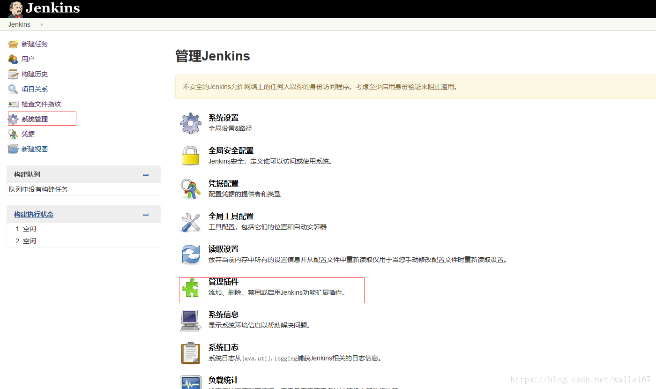Click the 新建任务 icon in sidebar
This screenshot has width=656, height=389.
pos(13,44)
